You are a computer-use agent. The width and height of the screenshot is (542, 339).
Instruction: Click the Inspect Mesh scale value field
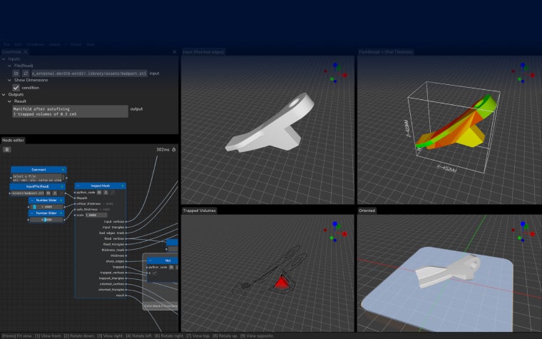click(x=96, y=215)
